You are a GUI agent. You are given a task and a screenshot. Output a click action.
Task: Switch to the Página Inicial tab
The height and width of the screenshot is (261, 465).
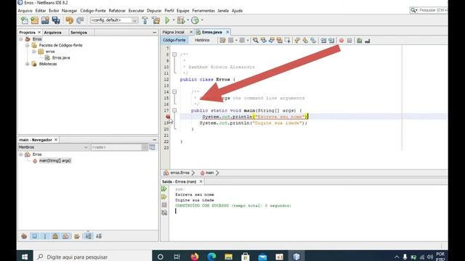point(174,32)
